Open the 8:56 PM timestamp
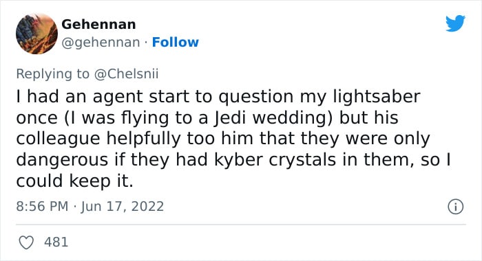The width and height of the screenshot is (482, 261). [x=42, y=206]
